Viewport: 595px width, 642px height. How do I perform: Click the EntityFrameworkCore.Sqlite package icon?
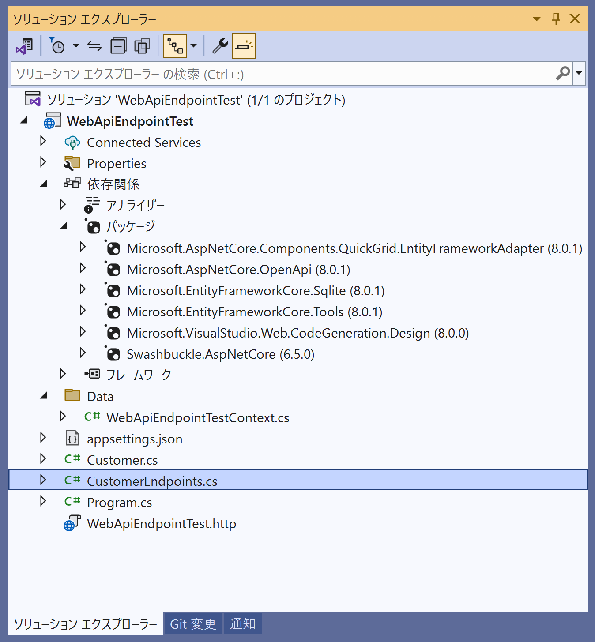113,290
